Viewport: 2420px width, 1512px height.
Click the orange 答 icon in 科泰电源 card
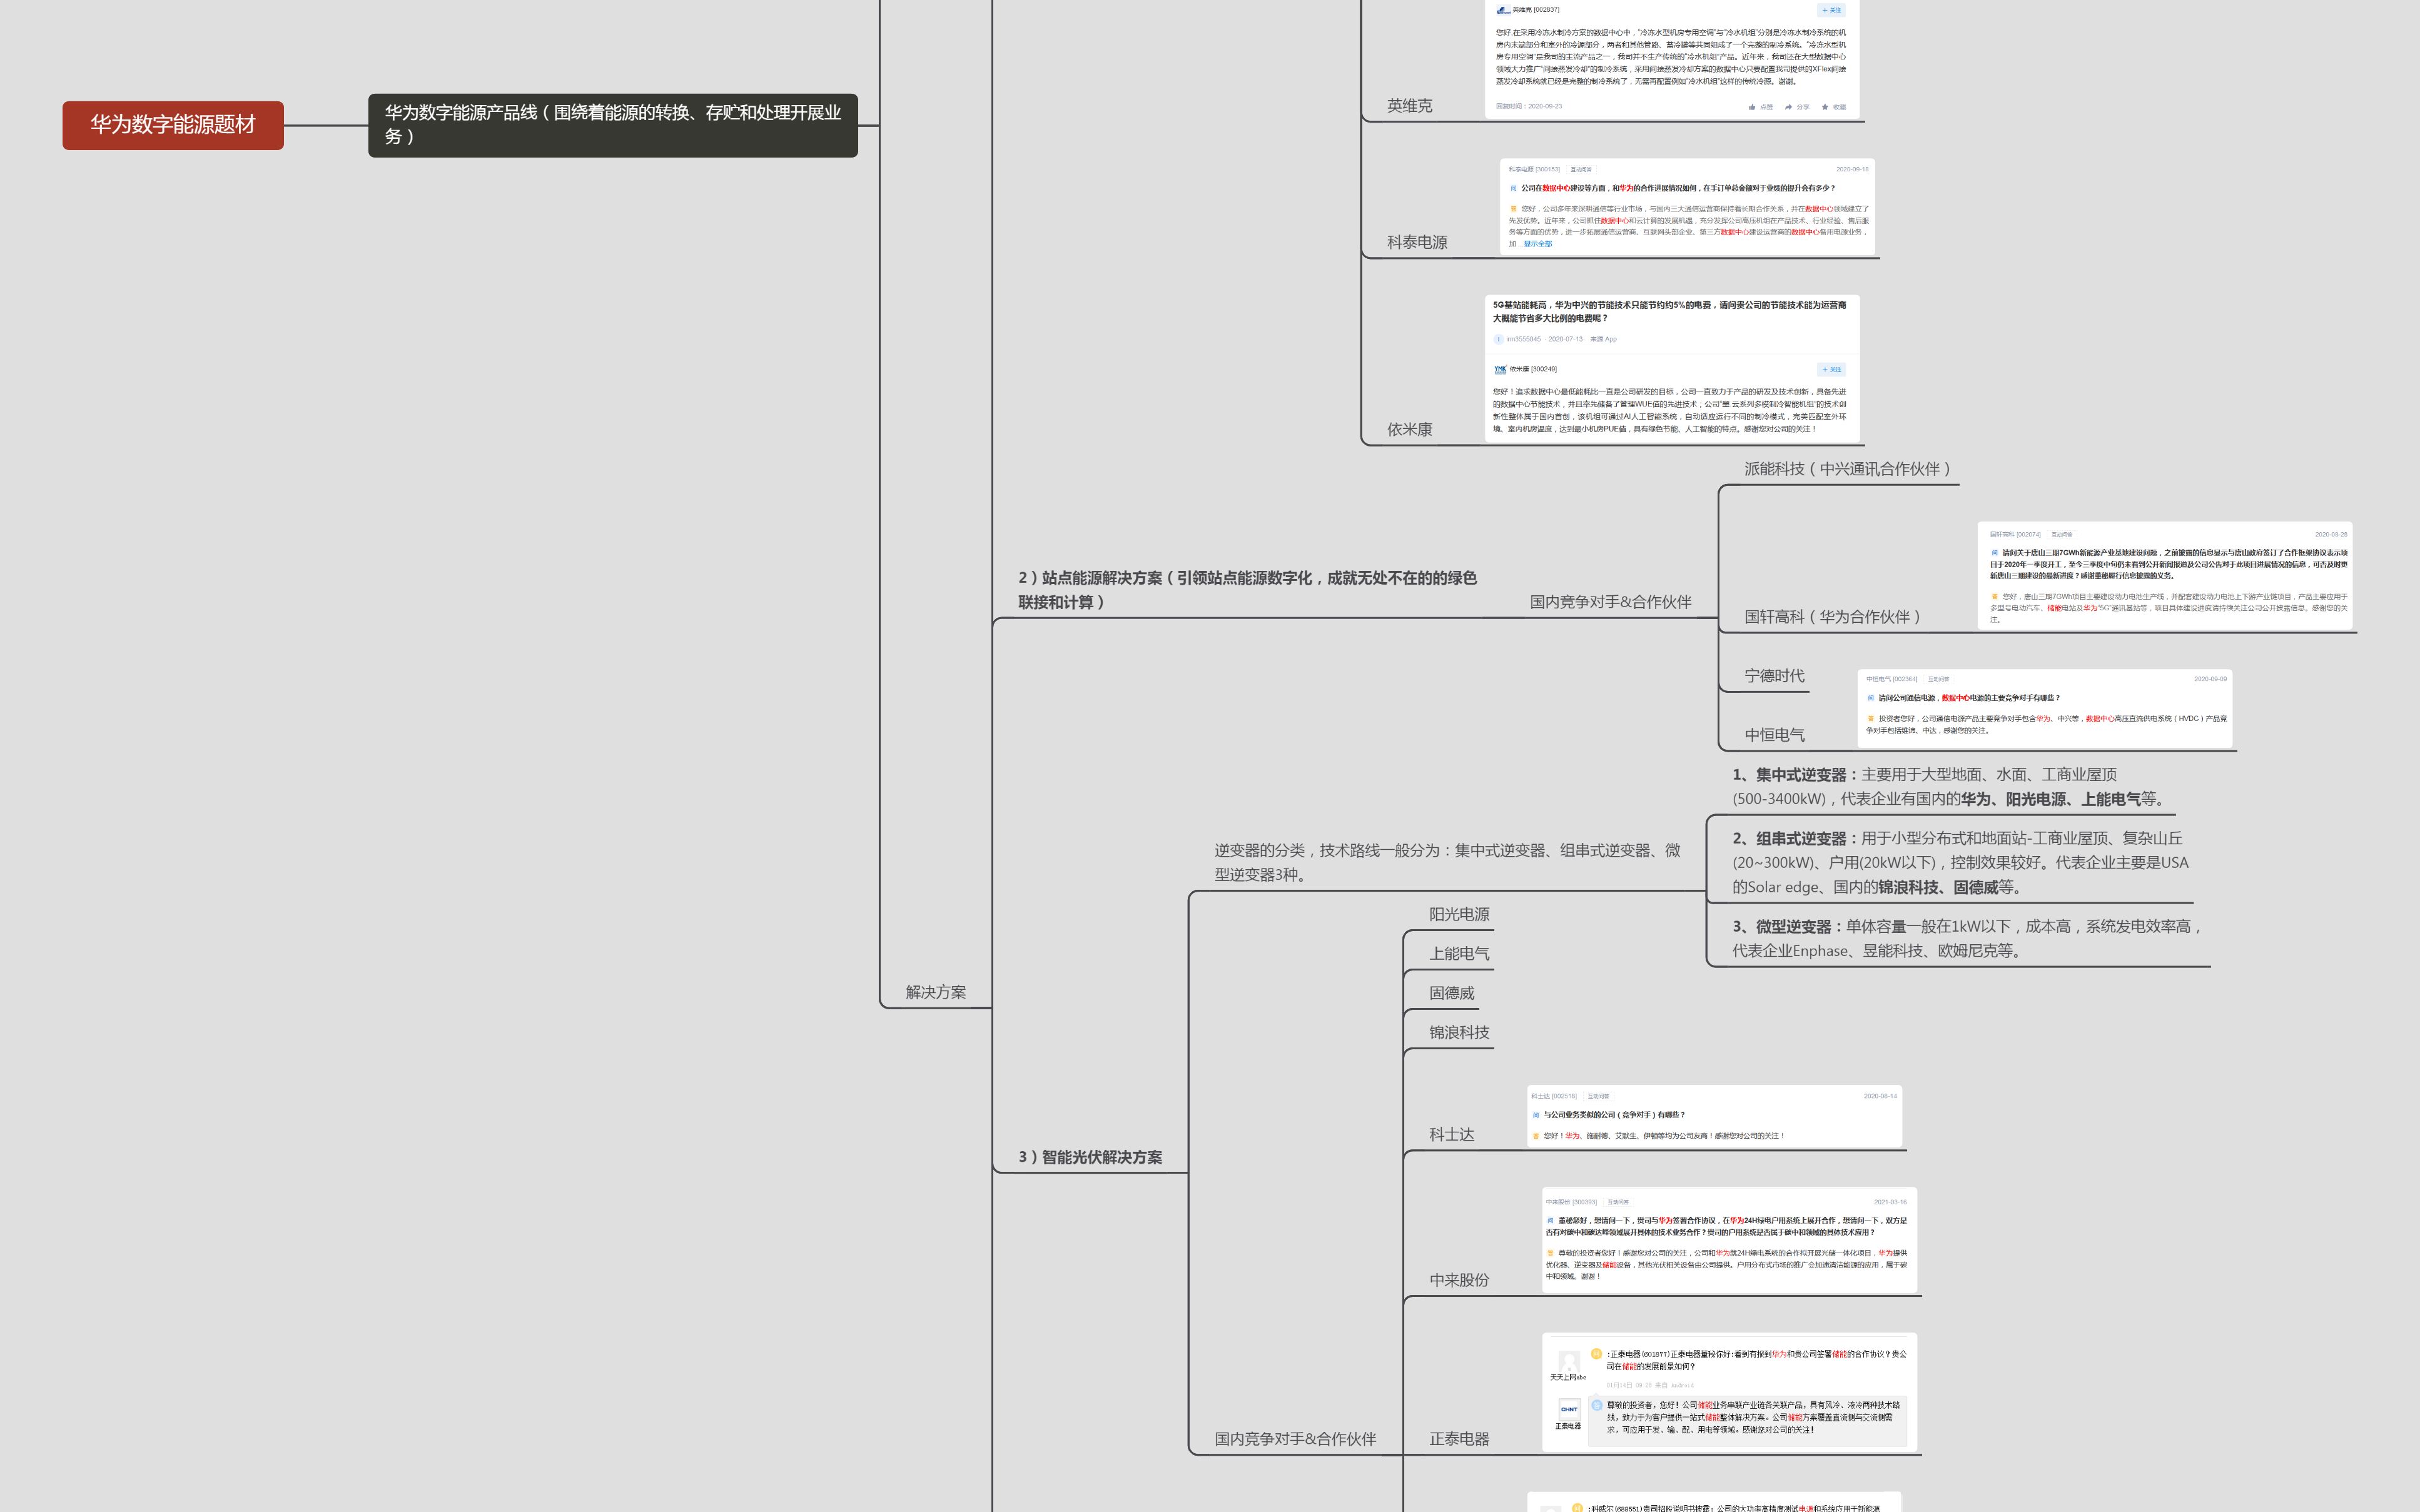[x=1514, y=209]
